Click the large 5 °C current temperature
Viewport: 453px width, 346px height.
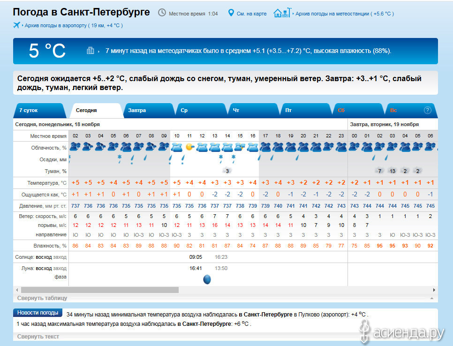tap(47, 51)
